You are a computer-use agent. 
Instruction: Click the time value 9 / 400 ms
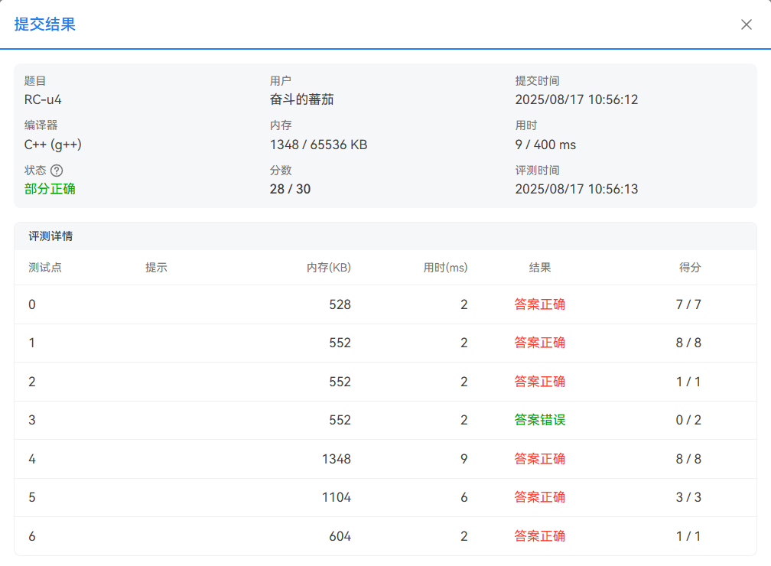(545, 145)
